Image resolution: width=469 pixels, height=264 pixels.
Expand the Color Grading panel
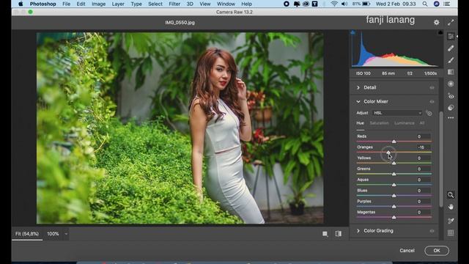pos(358,231)
